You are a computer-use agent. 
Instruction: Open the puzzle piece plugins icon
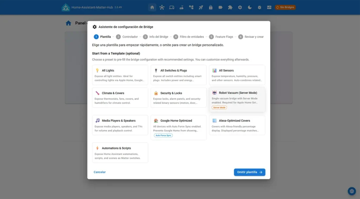(x=230, y=7)
